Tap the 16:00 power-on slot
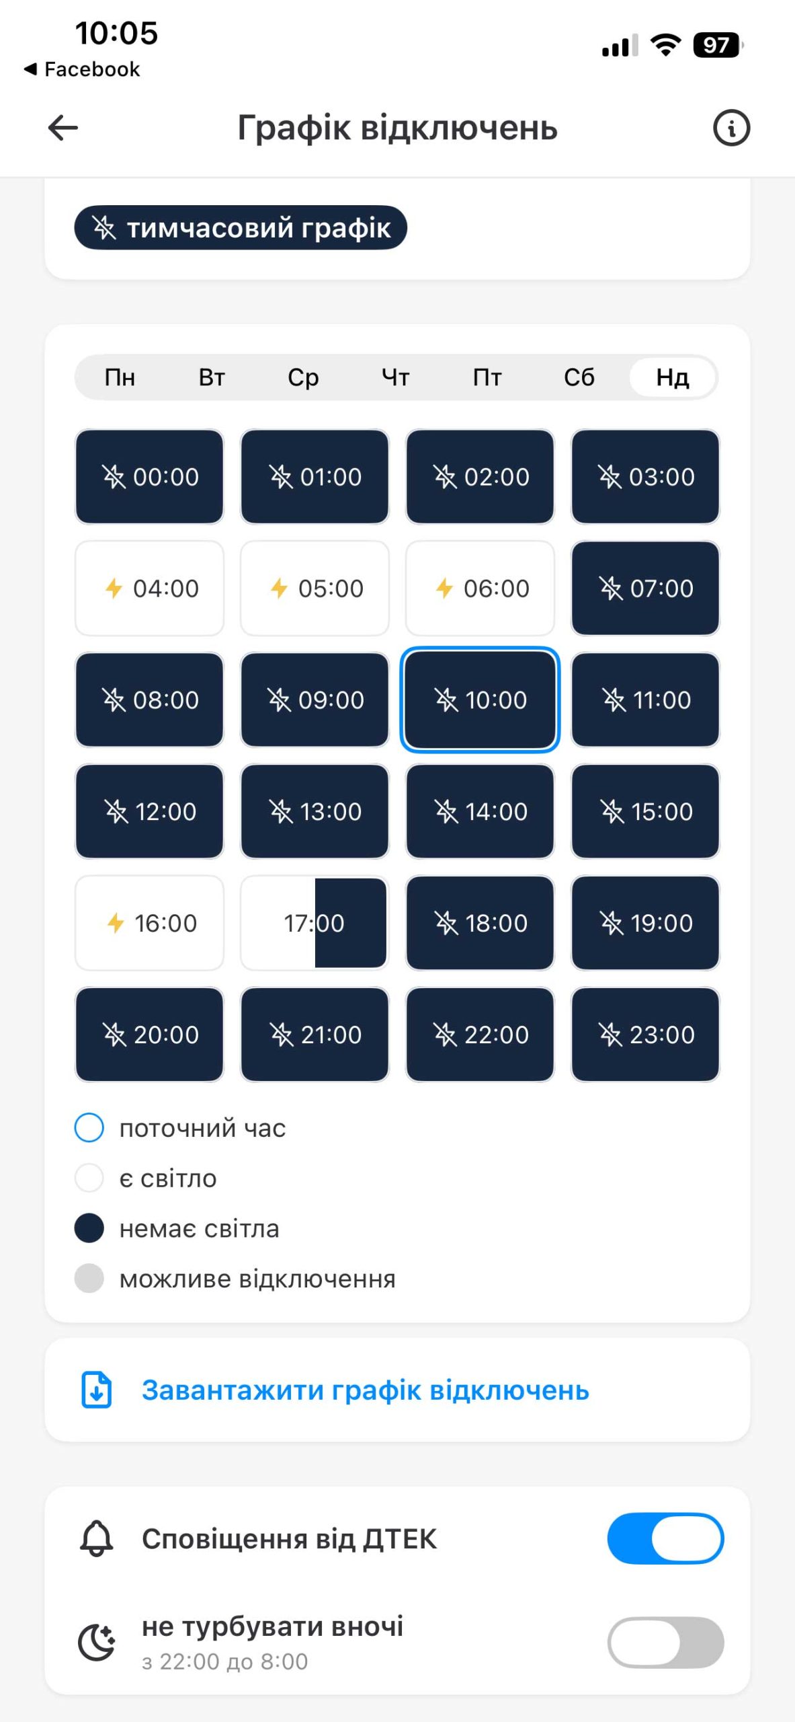This screenshot has width=795, height=1722. point(149,923)
